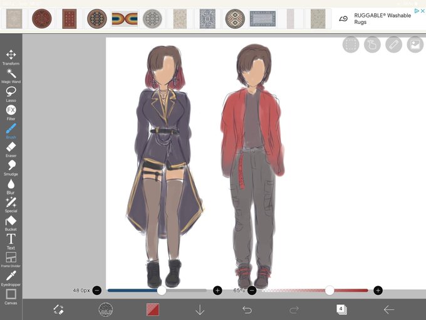426x320 pixels.
Task: Open the red color swatch picker
Action: 153,310
